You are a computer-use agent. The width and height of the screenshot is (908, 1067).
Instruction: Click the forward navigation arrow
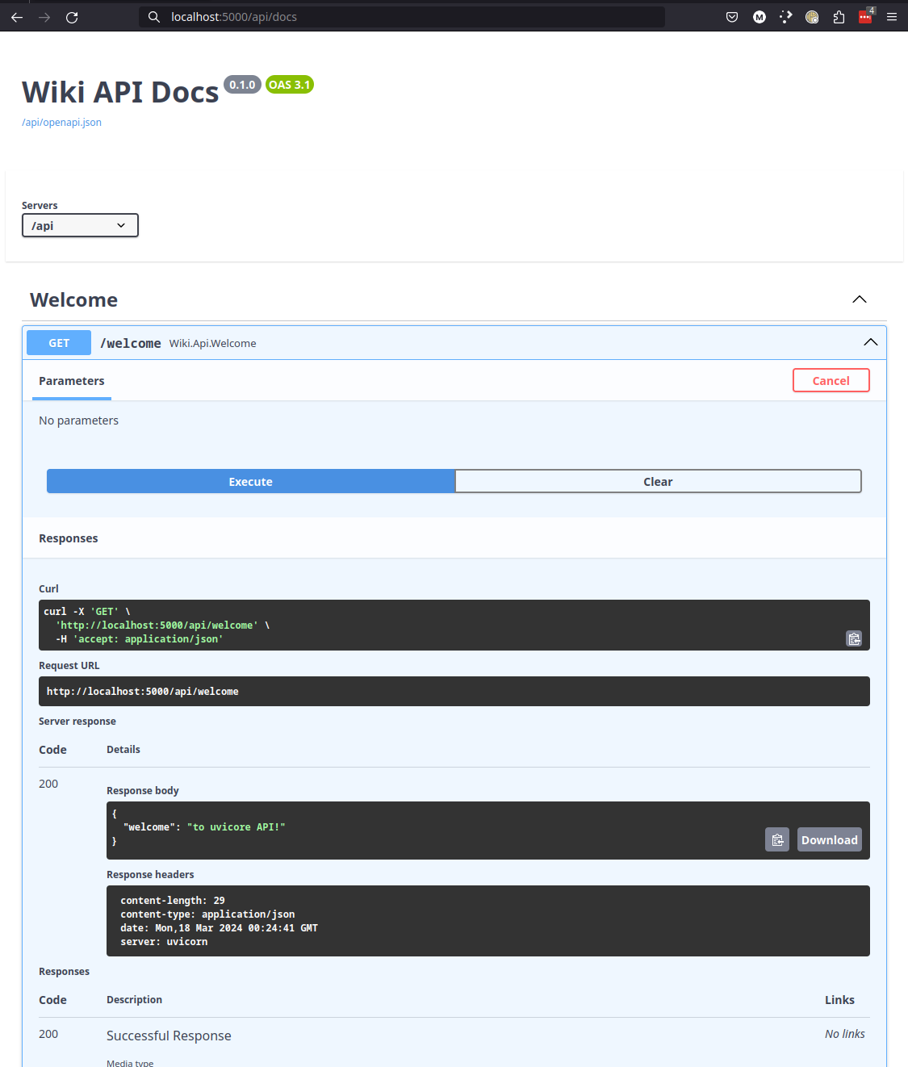44,17
